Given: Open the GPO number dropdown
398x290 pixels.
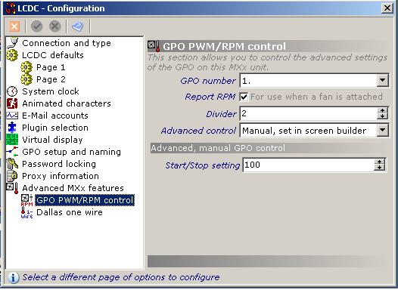Looking at the screenshot, I should 382,81.
